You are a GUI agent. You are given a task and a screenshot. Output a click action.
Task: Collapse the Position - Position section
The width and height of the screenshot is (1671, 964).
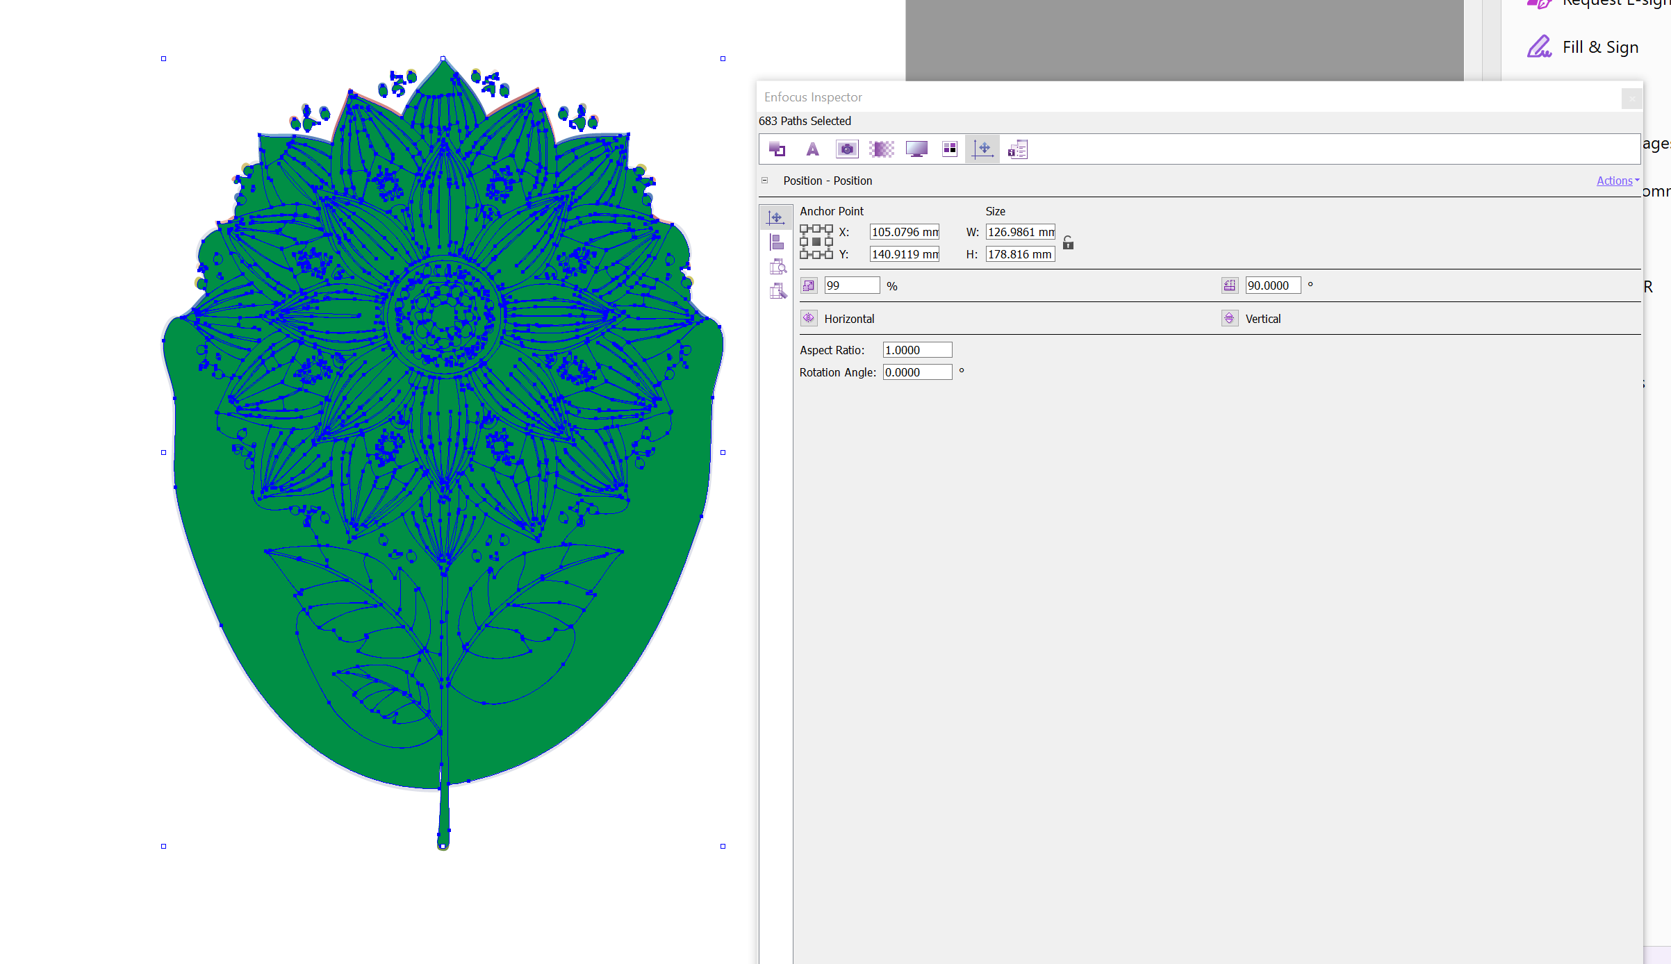tap(765, 181)
